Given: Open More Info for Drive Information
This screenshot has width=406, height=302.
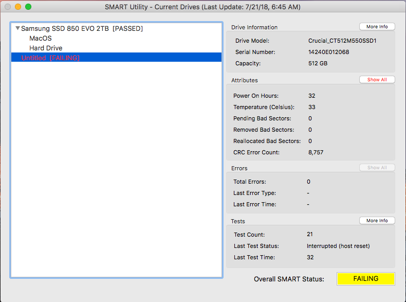Looking at the screenshot, I should [x=377, y=27].
